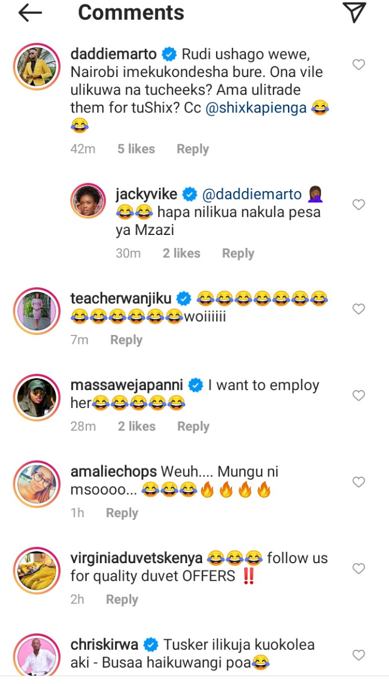Open daddiemarto's profile picture
The height and width of the screenshot is (684, 389).
coord(36,66)
